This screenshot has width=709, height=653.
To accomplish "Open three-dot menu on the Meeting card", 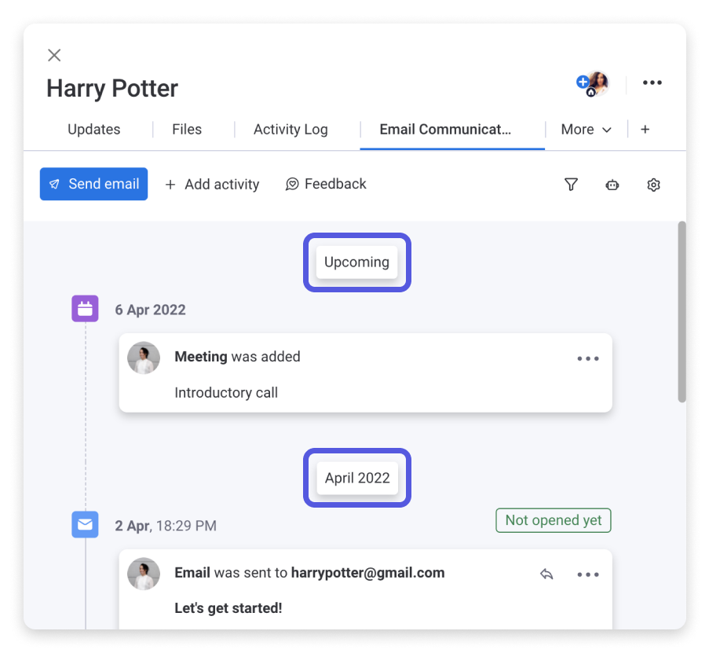I will pyautogui.click(x=588, y=358).
